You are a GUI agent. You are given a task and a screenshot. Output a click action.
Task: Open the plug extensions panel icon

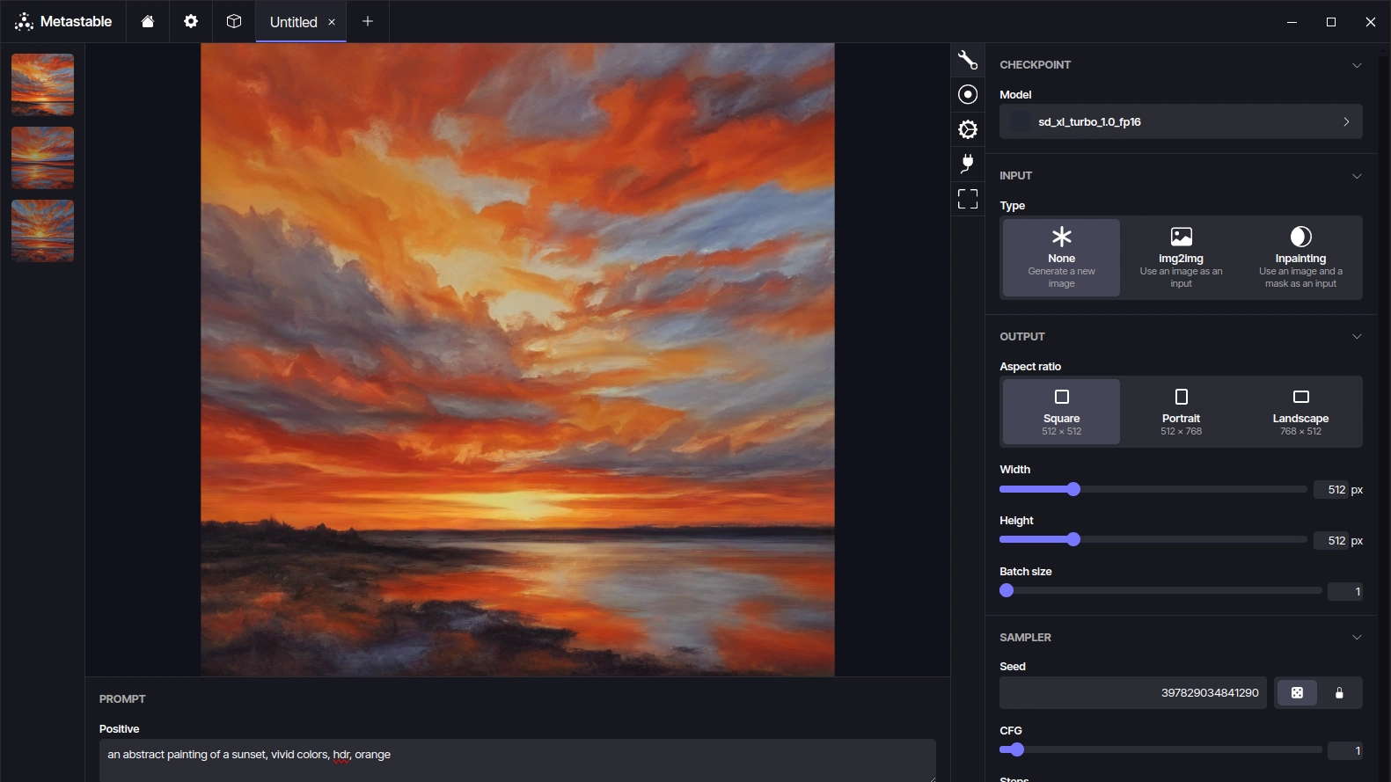pos(968,164)
